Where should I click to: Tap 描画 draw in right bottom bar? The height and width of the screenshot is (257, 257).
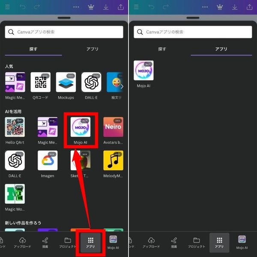point(174,242)
